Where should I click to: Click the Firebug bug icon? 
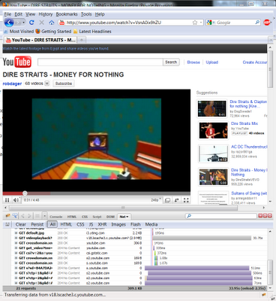click(x=7, y=216)
